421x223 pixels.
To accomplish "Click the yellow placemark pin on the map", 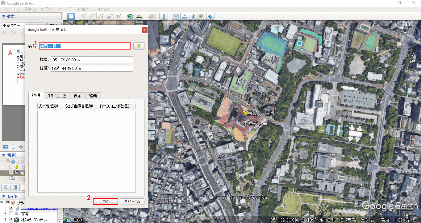I will click(x=245, y=113).
